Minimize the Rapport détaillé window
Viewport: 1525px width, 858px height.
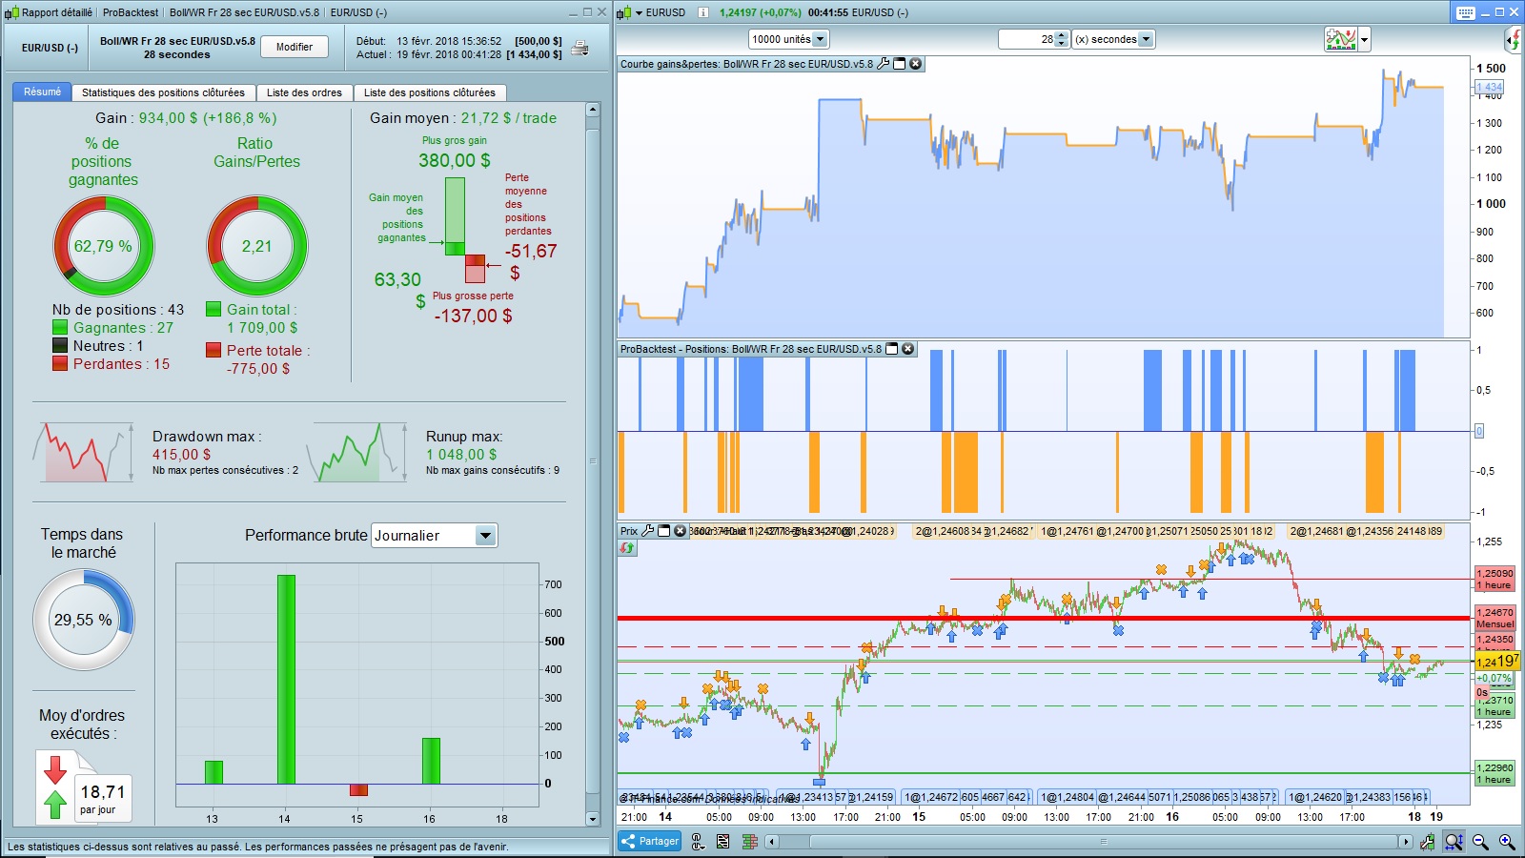[574, 12]
